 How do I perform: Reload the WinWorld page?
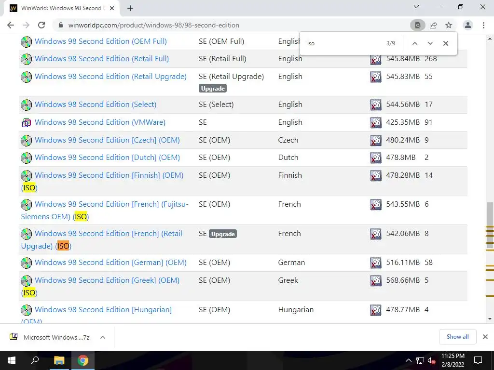(x=41, y=25)
